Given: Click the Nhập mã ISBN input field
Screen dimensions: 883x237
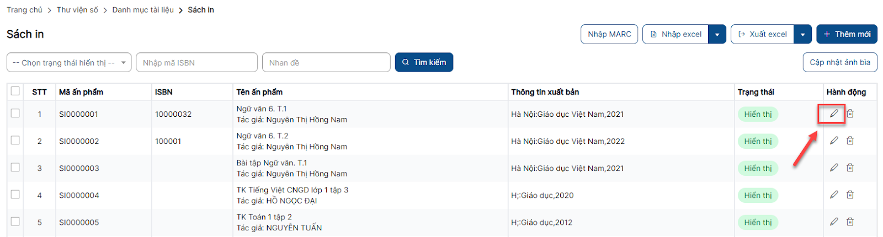Looking at the screenshot, I should [x=196, y=62].
